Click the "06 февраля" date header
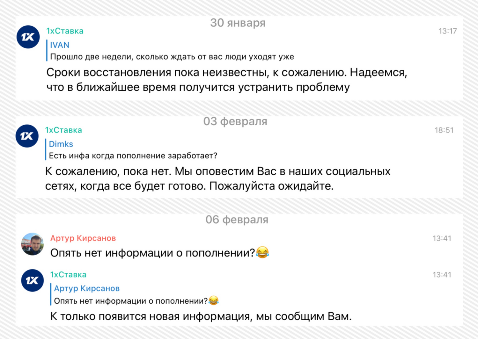478x339 pixels. 237,220
